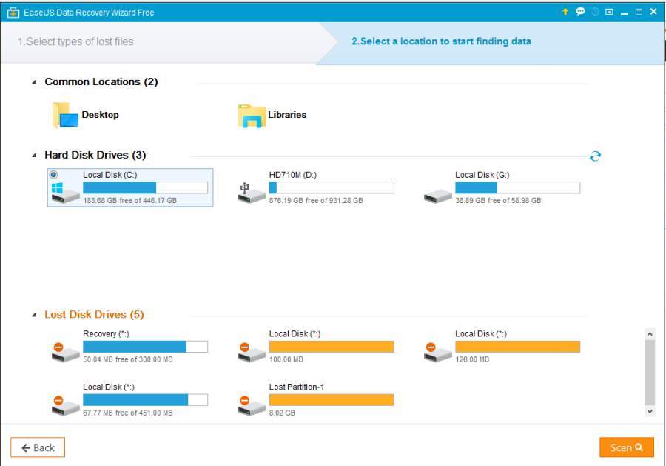Collapse the Lost Disk Drives section

[x=34, y=315]
